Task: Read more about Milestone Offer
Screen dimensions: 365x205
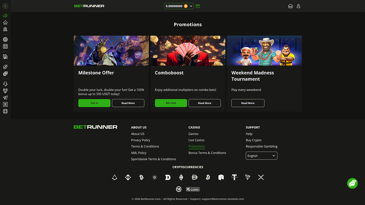Action: coord(128,103)
